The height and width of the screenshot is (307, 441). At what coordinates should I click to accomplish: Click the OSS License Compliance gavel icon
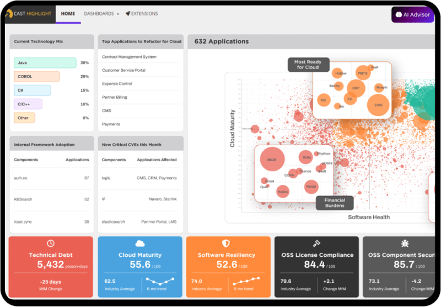pos(317,244)
